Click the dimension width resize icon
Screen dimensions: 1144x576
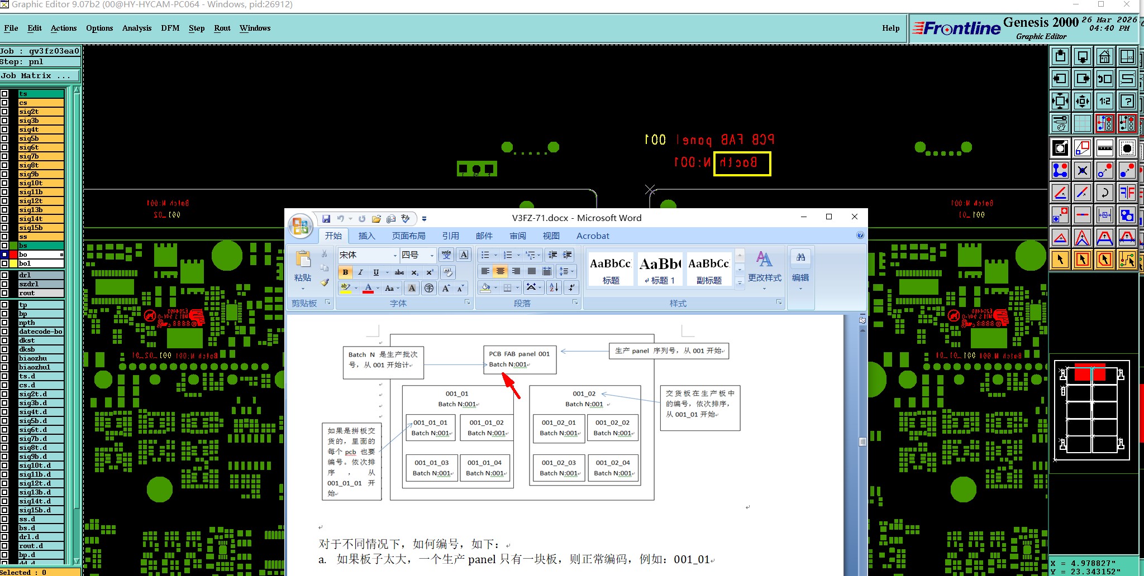[1105, 215]
